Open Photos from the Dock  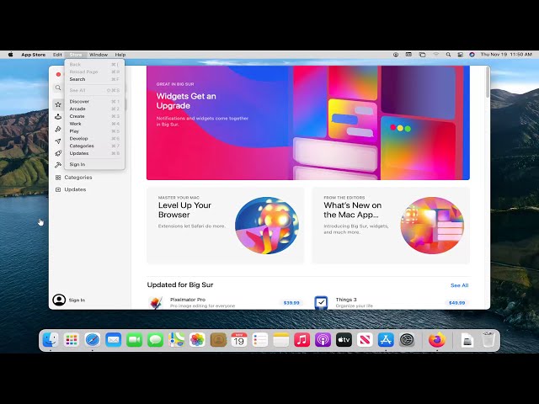coord(197,340)
